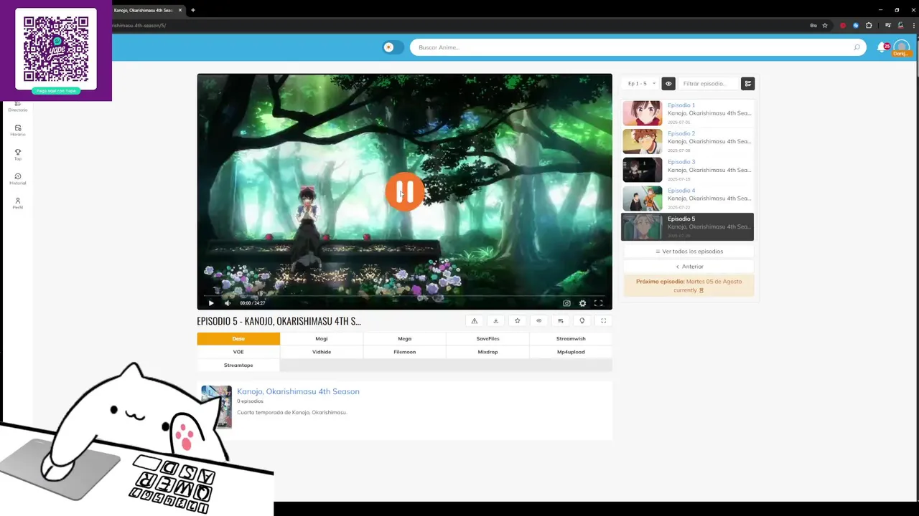The width and height of the screenshot is (919, 516).
Task: Switch episode list layout with the grid icon
Action: pyautogui.click(x=747, y=84)
